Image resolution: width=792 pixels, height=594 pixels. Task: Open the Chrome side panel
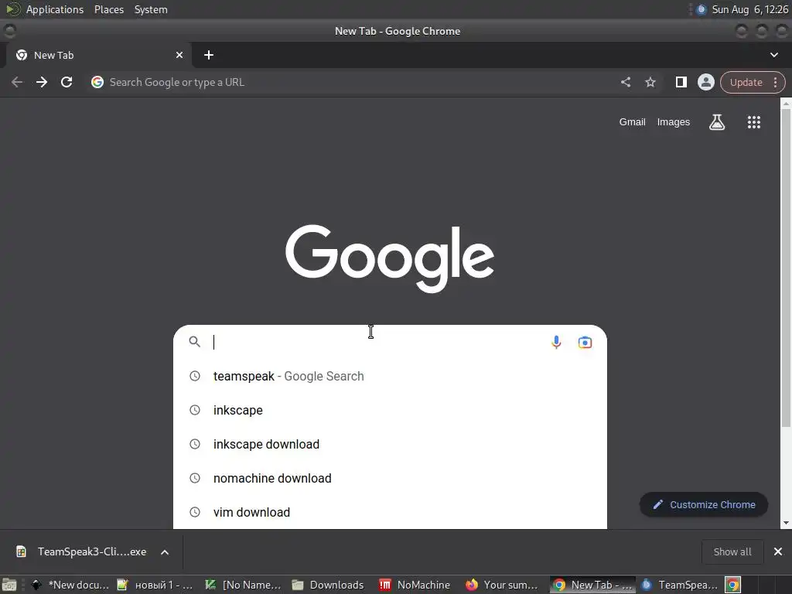(681, 82)
